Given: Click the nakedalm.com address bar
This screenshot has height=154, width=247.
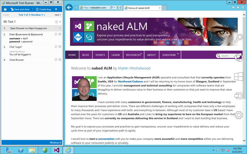Looking at the screenshot, I should pos(95,7).
